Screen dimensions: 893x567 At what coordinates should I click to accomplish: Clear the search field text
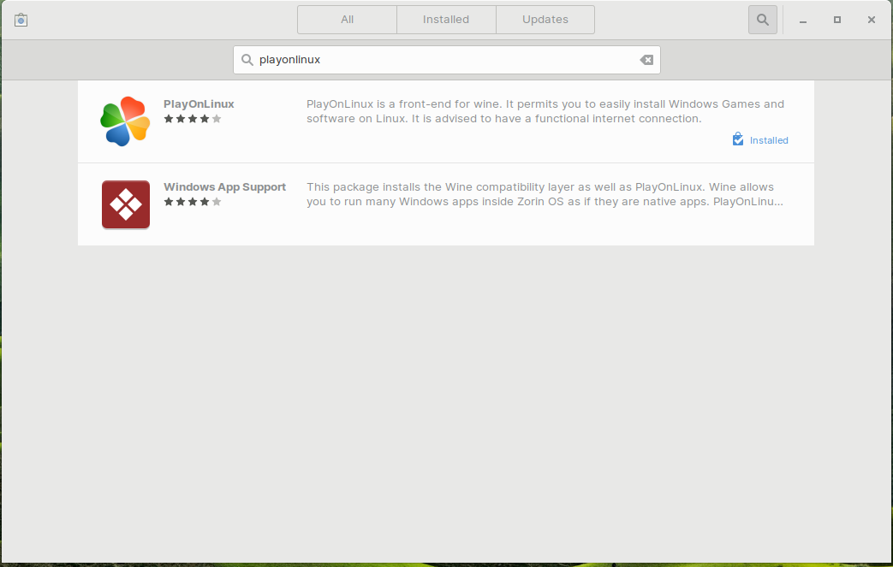coord(646,60)
